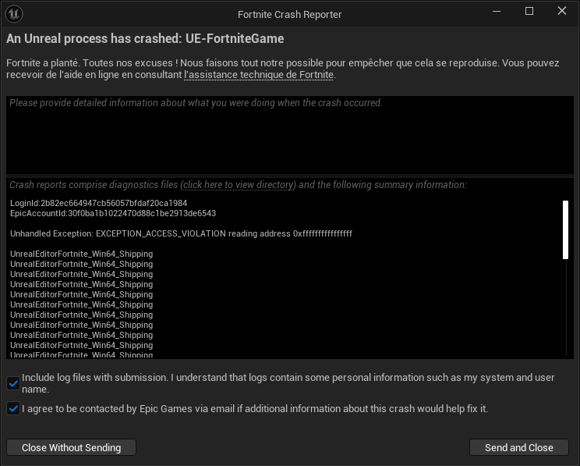Click the Unhandled Exception line
Viewport: 580px width, 466px height.
tap(181, 233)
